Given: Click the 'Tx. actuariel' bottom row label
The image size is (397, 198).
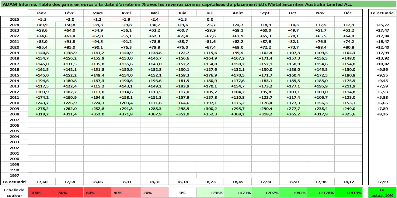Looking at the screenshot, I should click(x=14, y=182).
